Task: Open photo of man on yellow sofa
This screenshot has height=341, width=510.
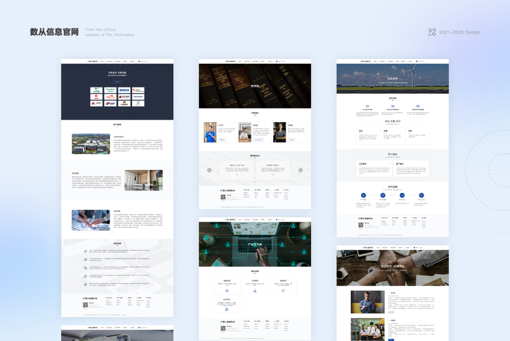Action: point(368,302)
